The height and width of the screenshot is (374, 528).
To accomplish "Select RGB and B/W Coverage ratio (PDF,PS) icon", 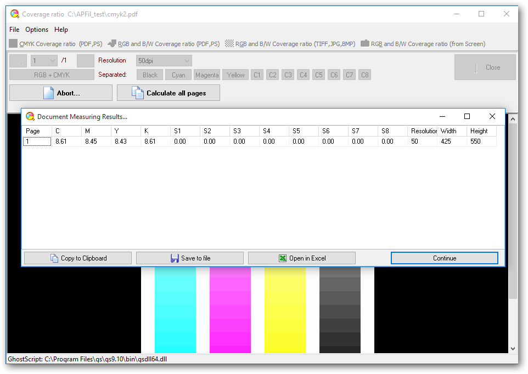I will point(112,44).
